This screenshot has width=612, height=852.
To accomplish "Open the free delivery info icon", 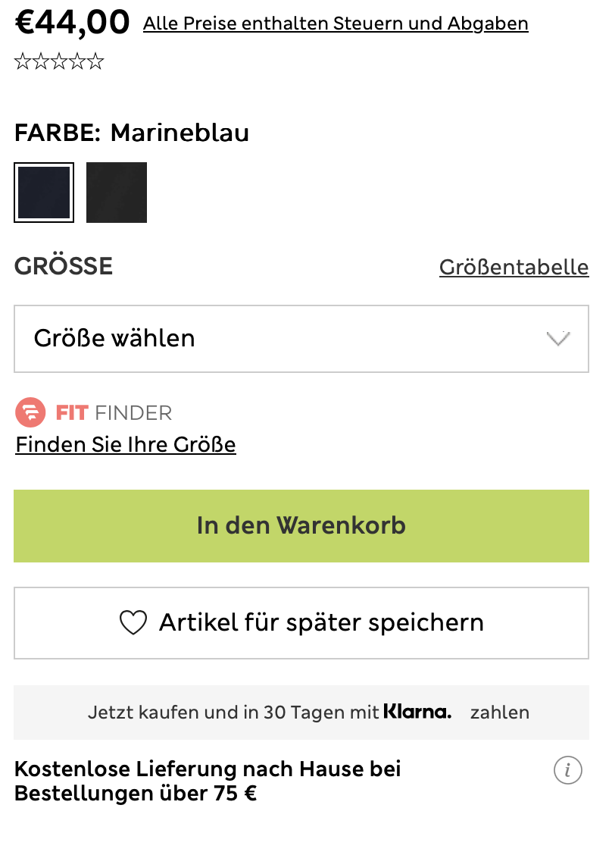I will click(x=567, y=770).
